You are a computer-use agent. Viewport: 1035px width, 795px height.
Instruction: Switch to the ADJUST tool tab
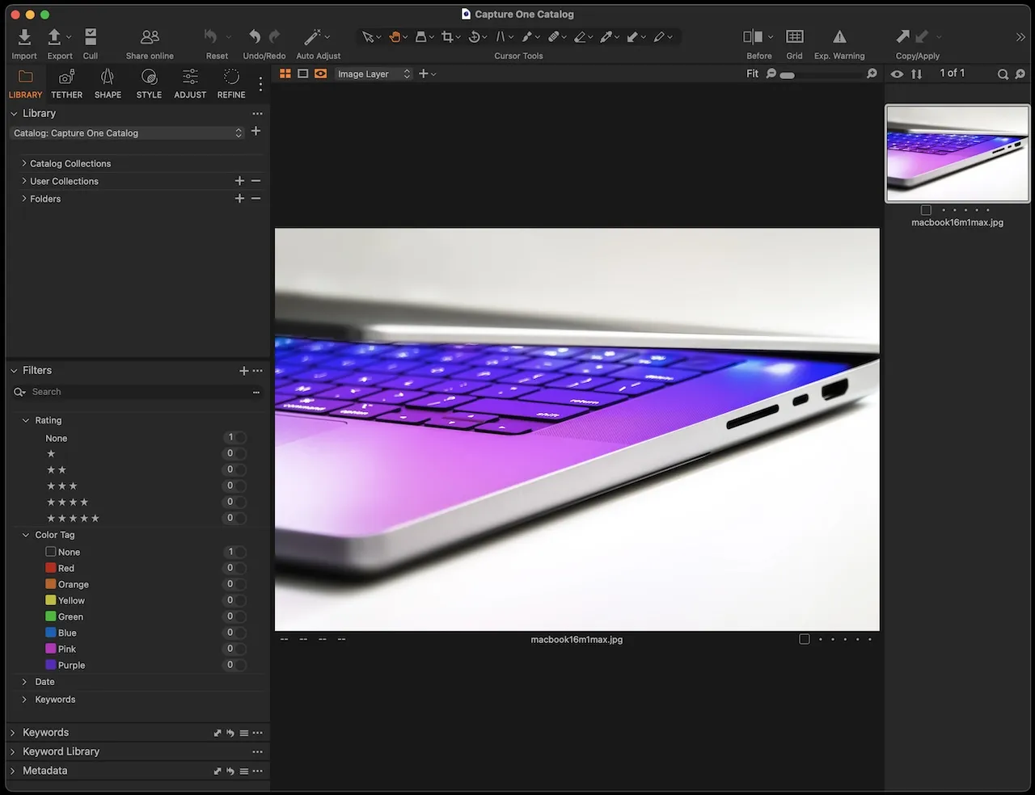coord(189,81)
